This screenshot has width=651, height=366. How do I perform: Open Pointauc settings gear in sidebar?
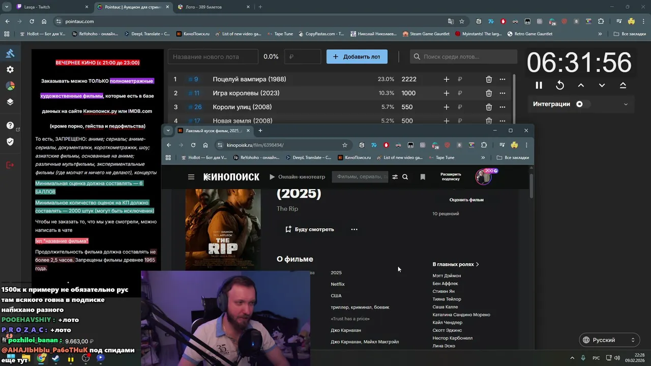click(10, 70)
